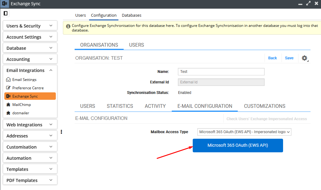Open the STATISTICS tab

[x=120, y=106]
